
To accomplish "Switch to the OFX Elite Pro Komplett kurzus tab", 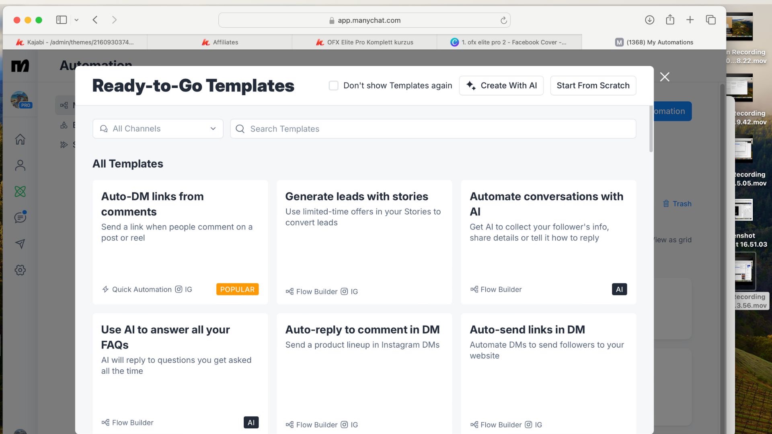I will [x=364, y=42].
